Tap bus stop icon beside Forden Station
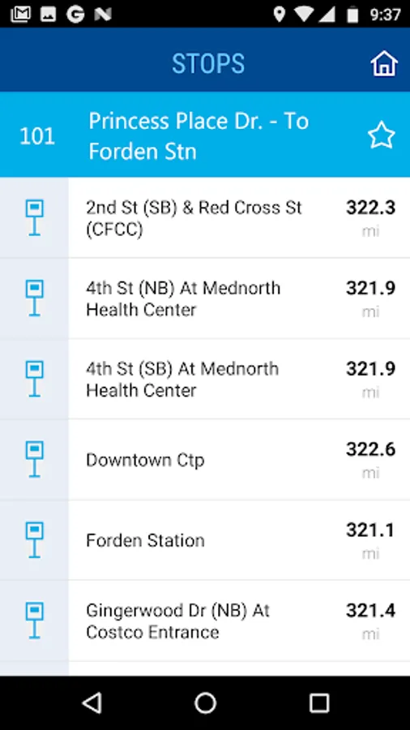This screenshot has width=410, height=730. pos(34,539)
